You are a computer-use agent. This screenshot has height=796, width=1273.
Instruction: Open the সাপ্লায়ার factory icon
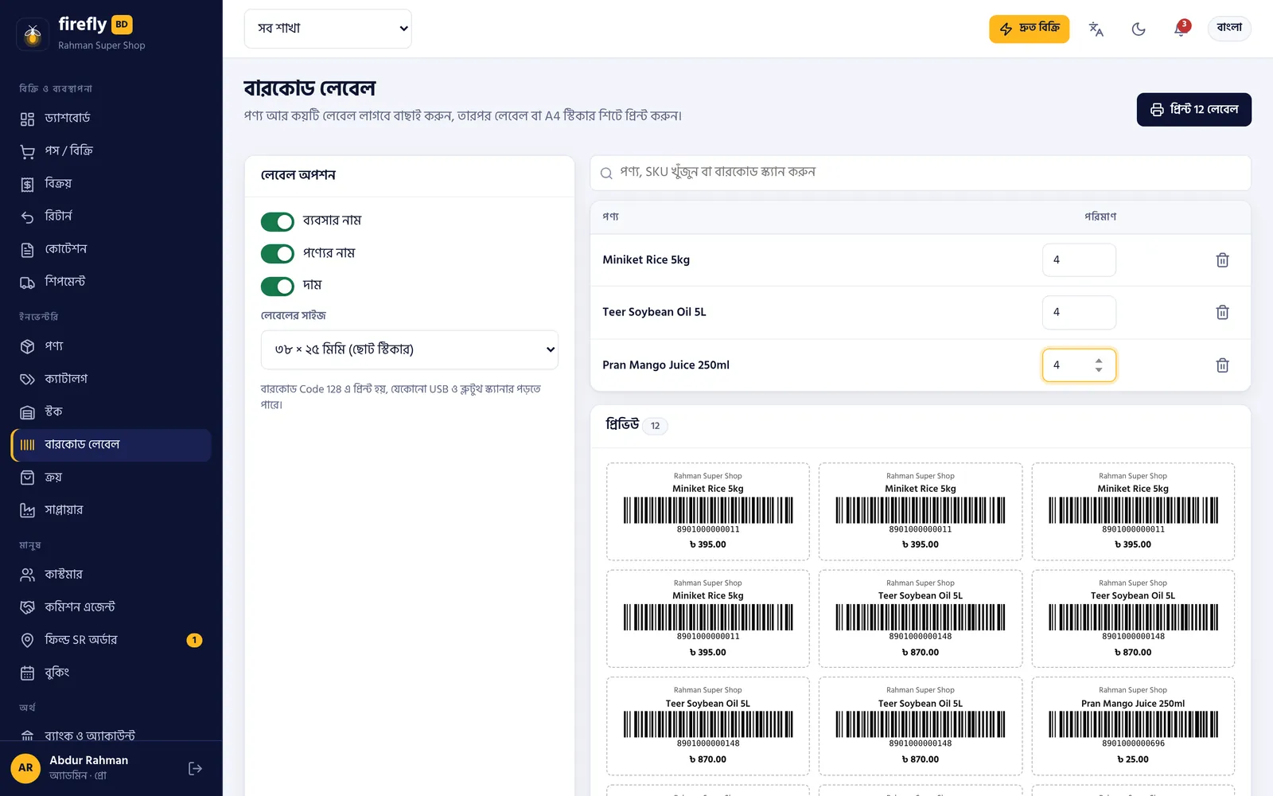tap(27, 510)
